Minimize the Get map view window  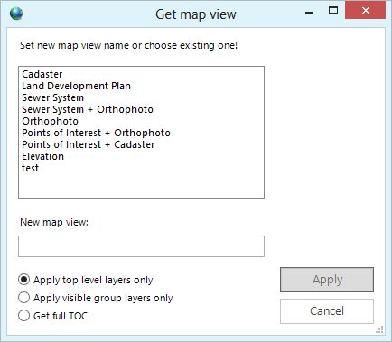click(309, 12)
